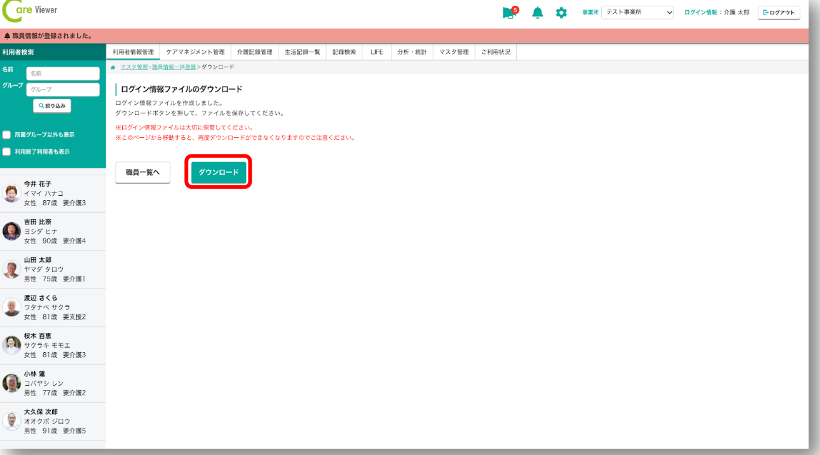This screenshot has width=820, height=455.
Task: Enable 所属グループ以外も表示 checkbox
Action: (7, 135)
